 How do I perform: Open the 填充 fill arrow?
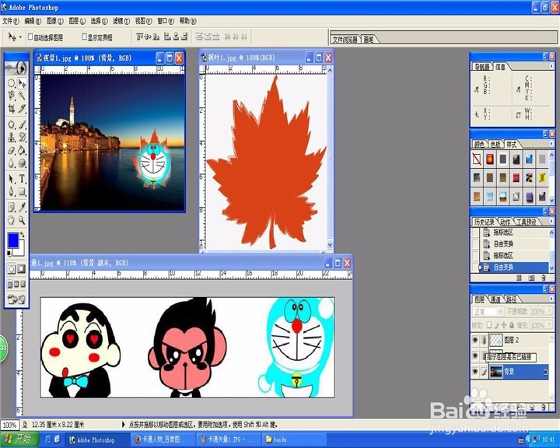(x=548, y=325)
